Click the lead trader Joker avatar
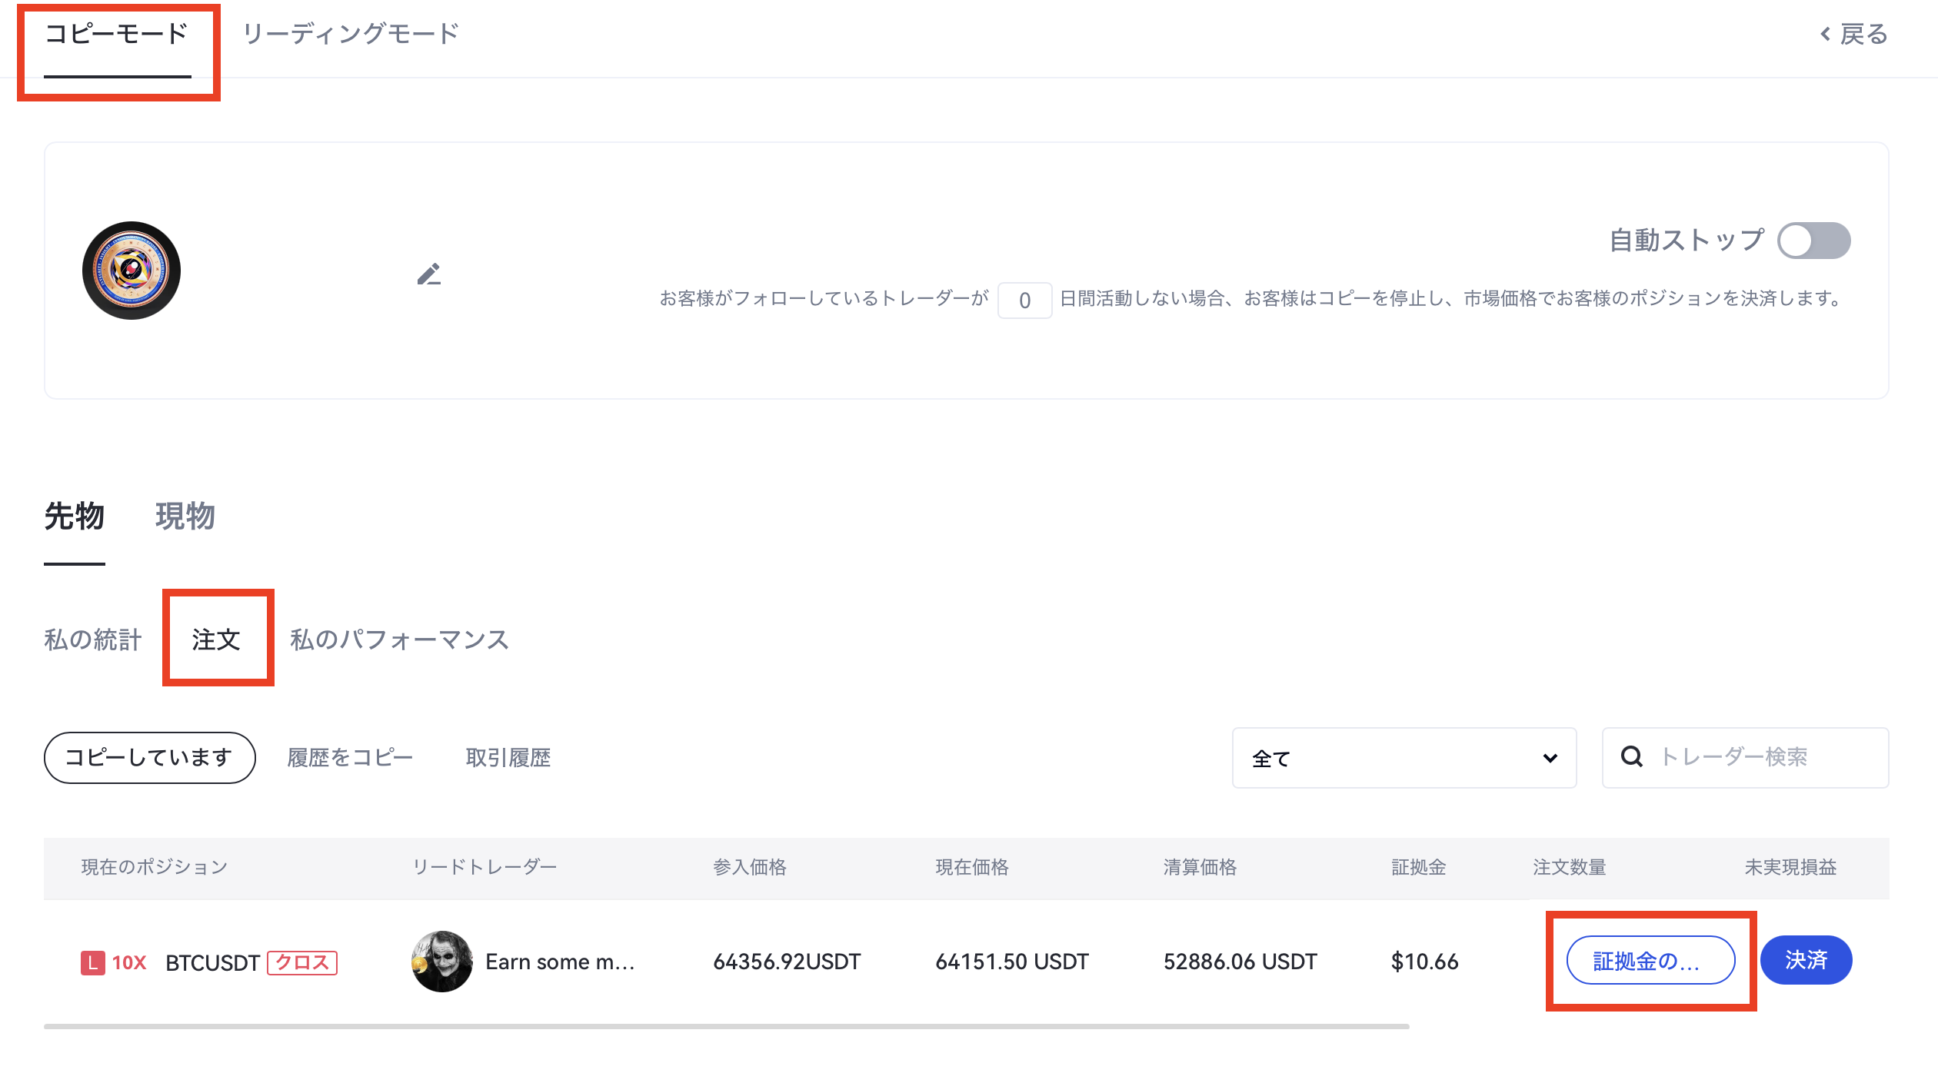 442,962
